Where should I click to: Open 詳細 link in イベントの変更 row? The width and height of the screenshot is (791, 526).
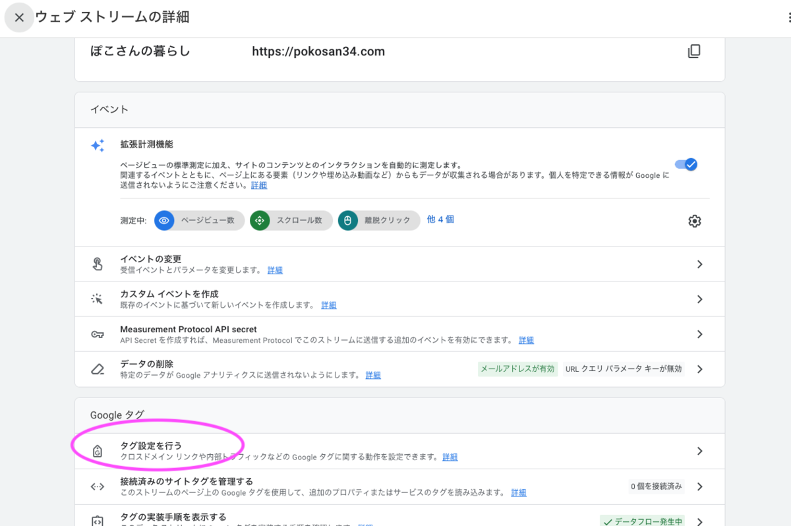(275, 270)
